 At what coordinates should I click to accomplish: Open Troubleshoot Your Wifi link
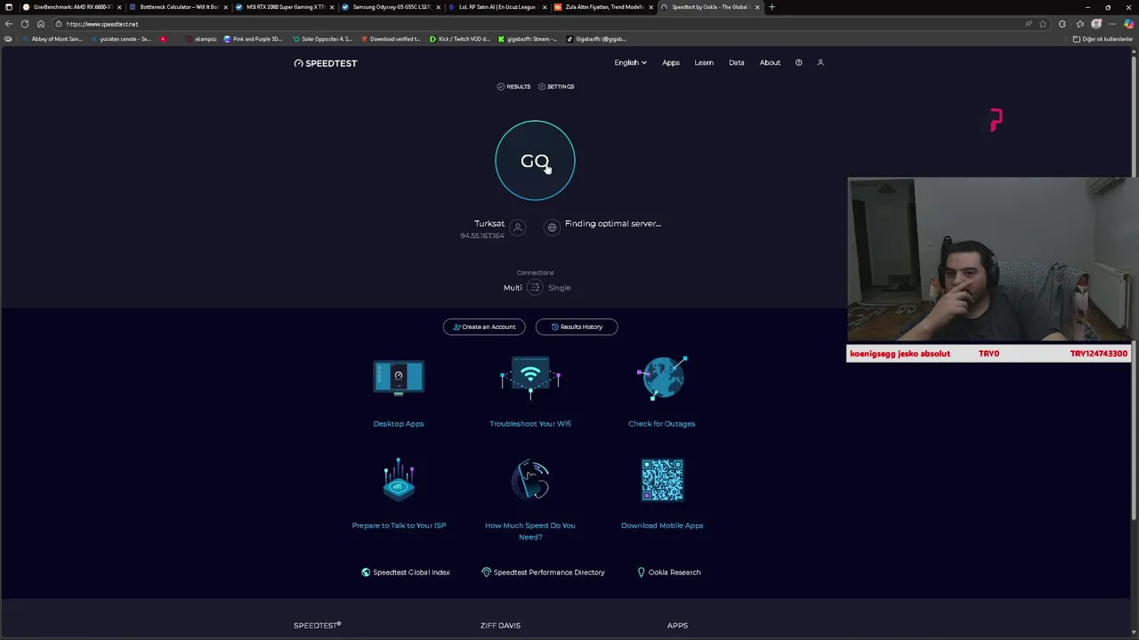[530, 424]
